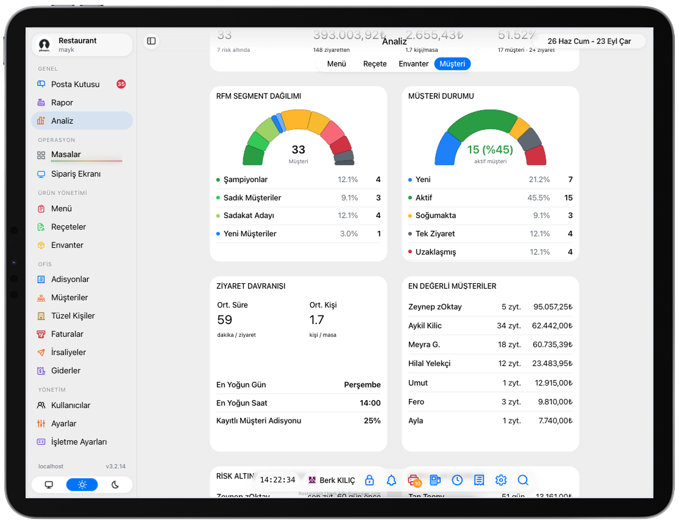The width and height of the screenshot is (679, 525).
Task: Open the Faturalar invoice icon
Action: (41, 334)
